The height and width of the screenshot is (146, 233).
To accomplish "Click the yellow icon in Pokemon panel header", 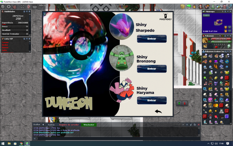I will [223, 36].
